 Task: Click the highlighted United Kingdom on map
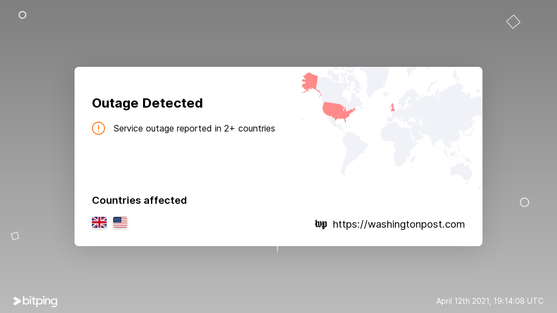pyautogui.click(x=393, y=107)
